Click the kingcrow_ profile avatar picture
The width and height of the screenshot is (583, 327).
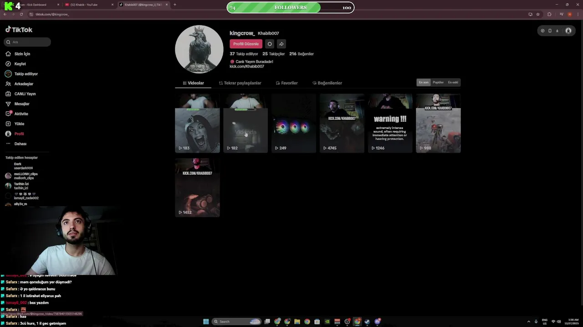(x=199, y=49)
